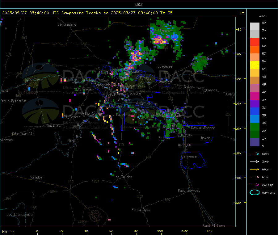Click the Divisadero place label
This screenshot has height=235, width=278.
pyautogui.click(x=67, y=24)
